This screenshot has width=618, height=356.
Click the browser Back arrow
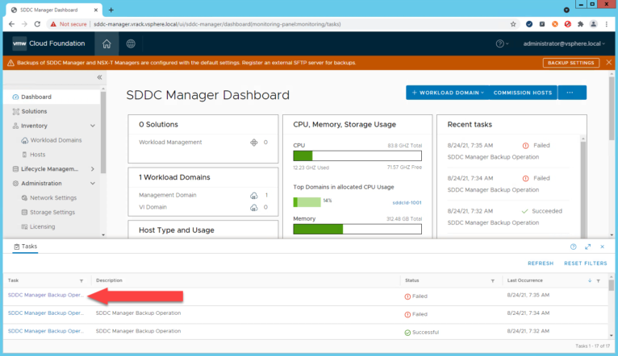[11, 24]
